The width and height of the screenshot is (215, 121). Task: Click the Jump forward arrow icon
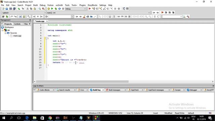(x=158, y=12)
